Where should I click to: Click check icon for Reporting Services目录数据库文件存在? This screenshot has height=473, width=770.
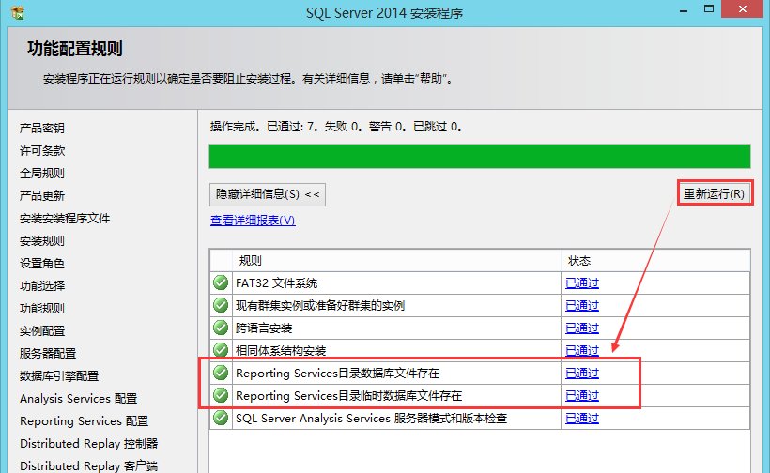(221, 373)
